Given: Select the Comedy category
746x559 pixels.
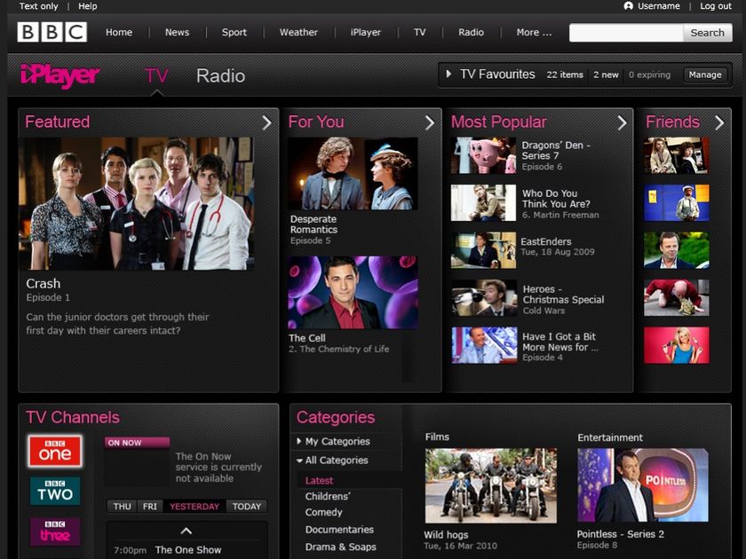Looking at the screenshot, I should click(x=323, y=513).
